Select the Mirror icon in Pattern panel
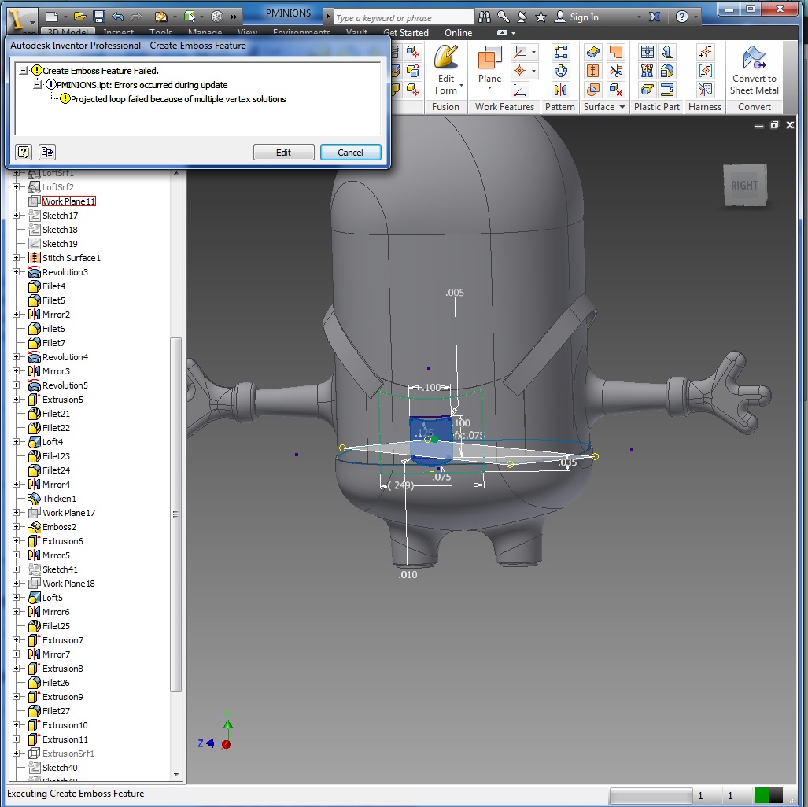The image size is (808, 807). click(560, 90)
